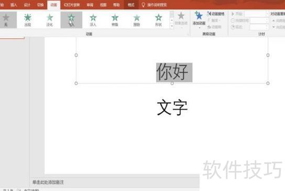The image size is (285, 191).
Task: Switch to the 设计 (Design) ribbon tab
Action: 27,5
